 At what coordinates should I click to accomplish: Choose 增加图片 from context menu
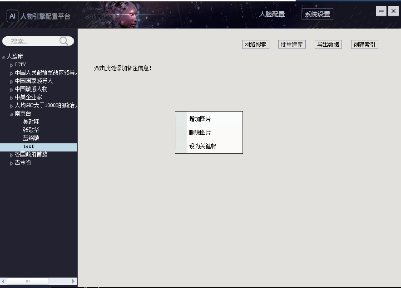click(x=209, y=119)
